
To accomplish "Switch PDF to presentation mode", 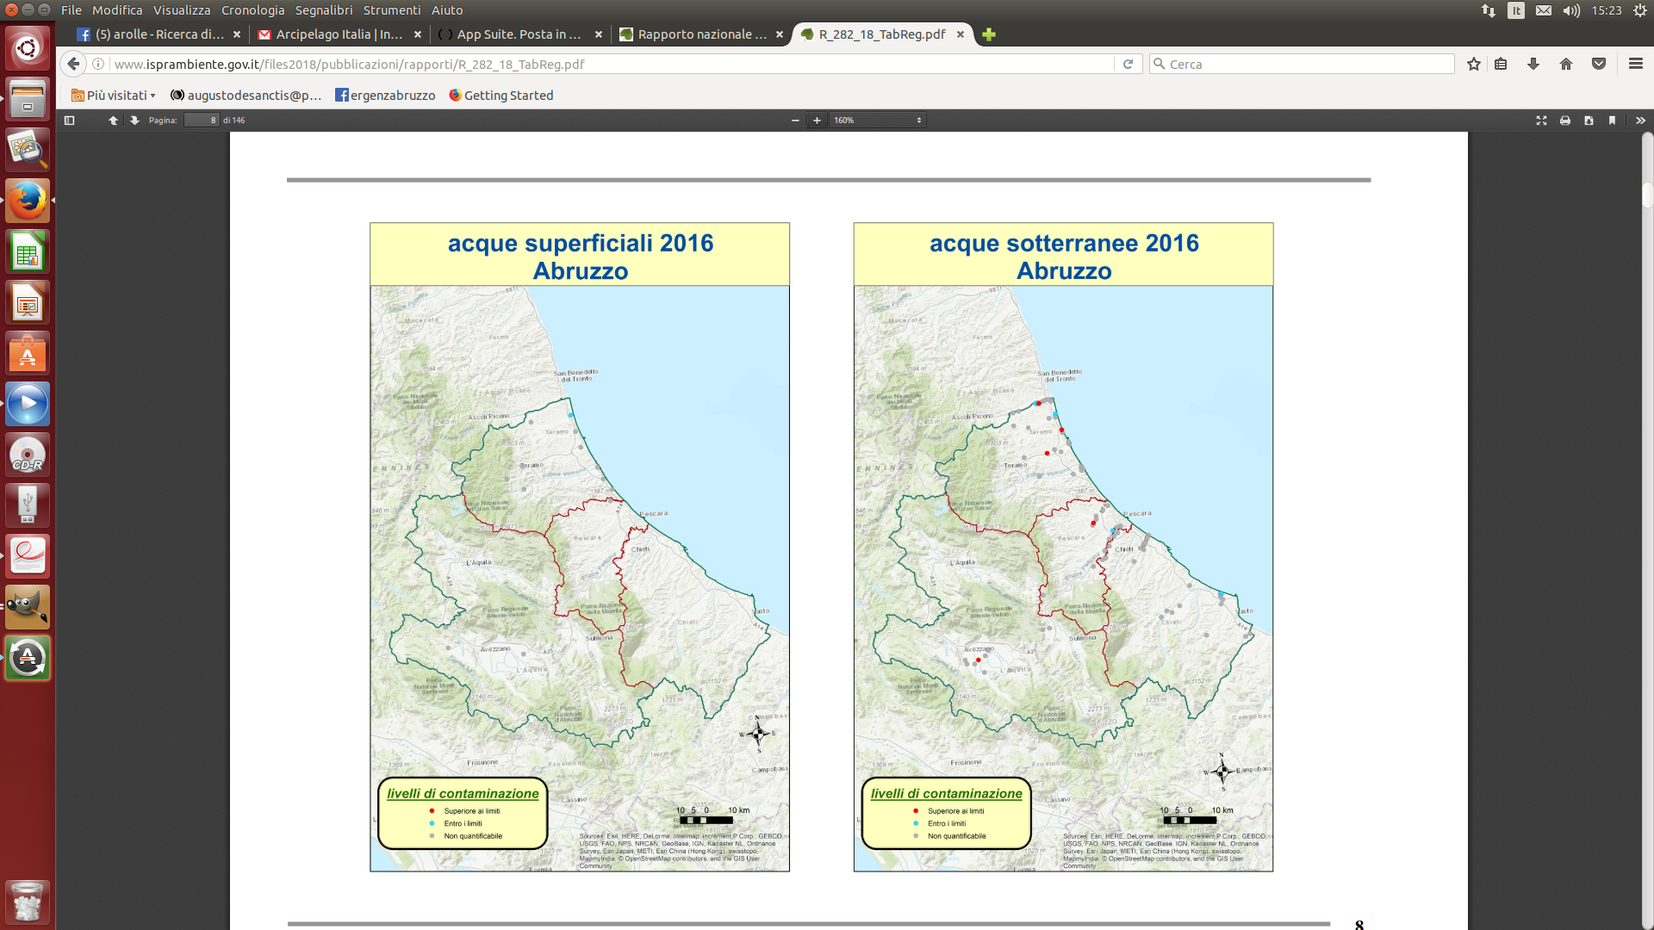I will pyautogui.click(x=1541, y=121).
